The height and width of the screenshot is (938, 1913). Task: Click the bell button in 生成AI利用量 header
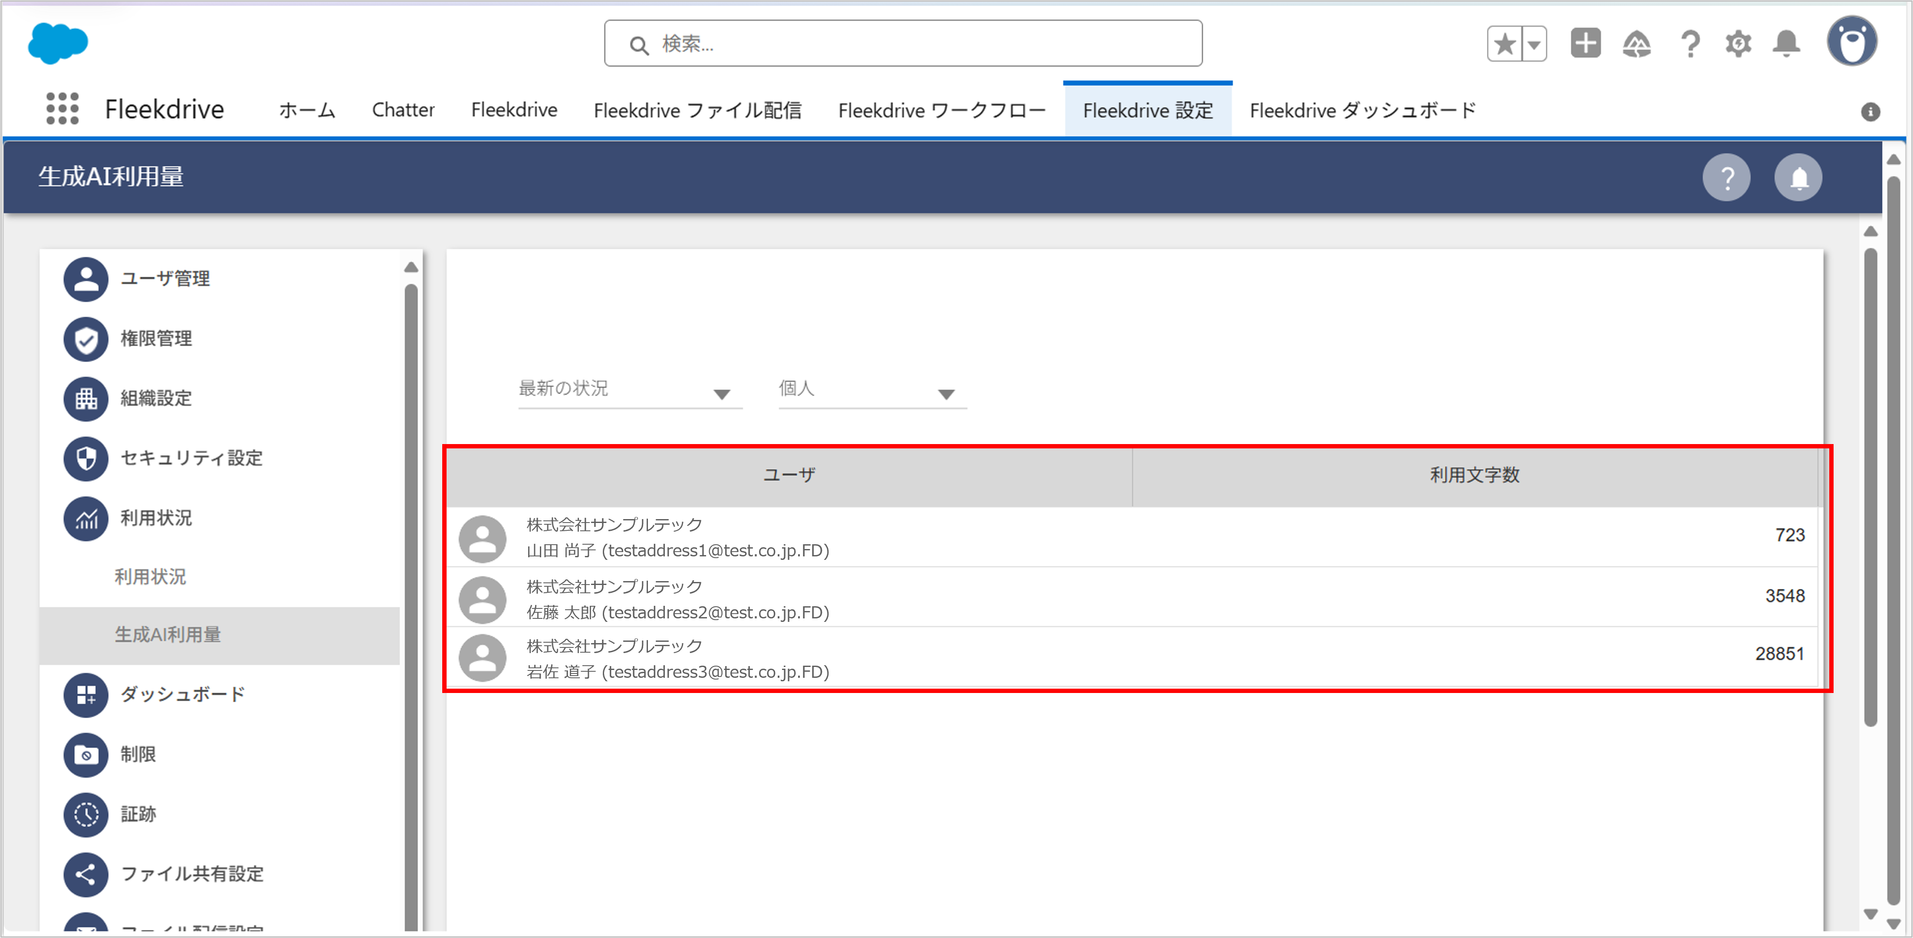1798,177
